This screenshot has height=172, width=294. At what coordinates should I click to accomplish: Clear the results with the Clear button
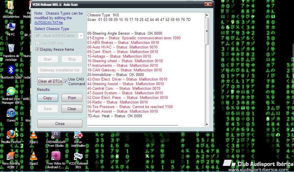72,109
